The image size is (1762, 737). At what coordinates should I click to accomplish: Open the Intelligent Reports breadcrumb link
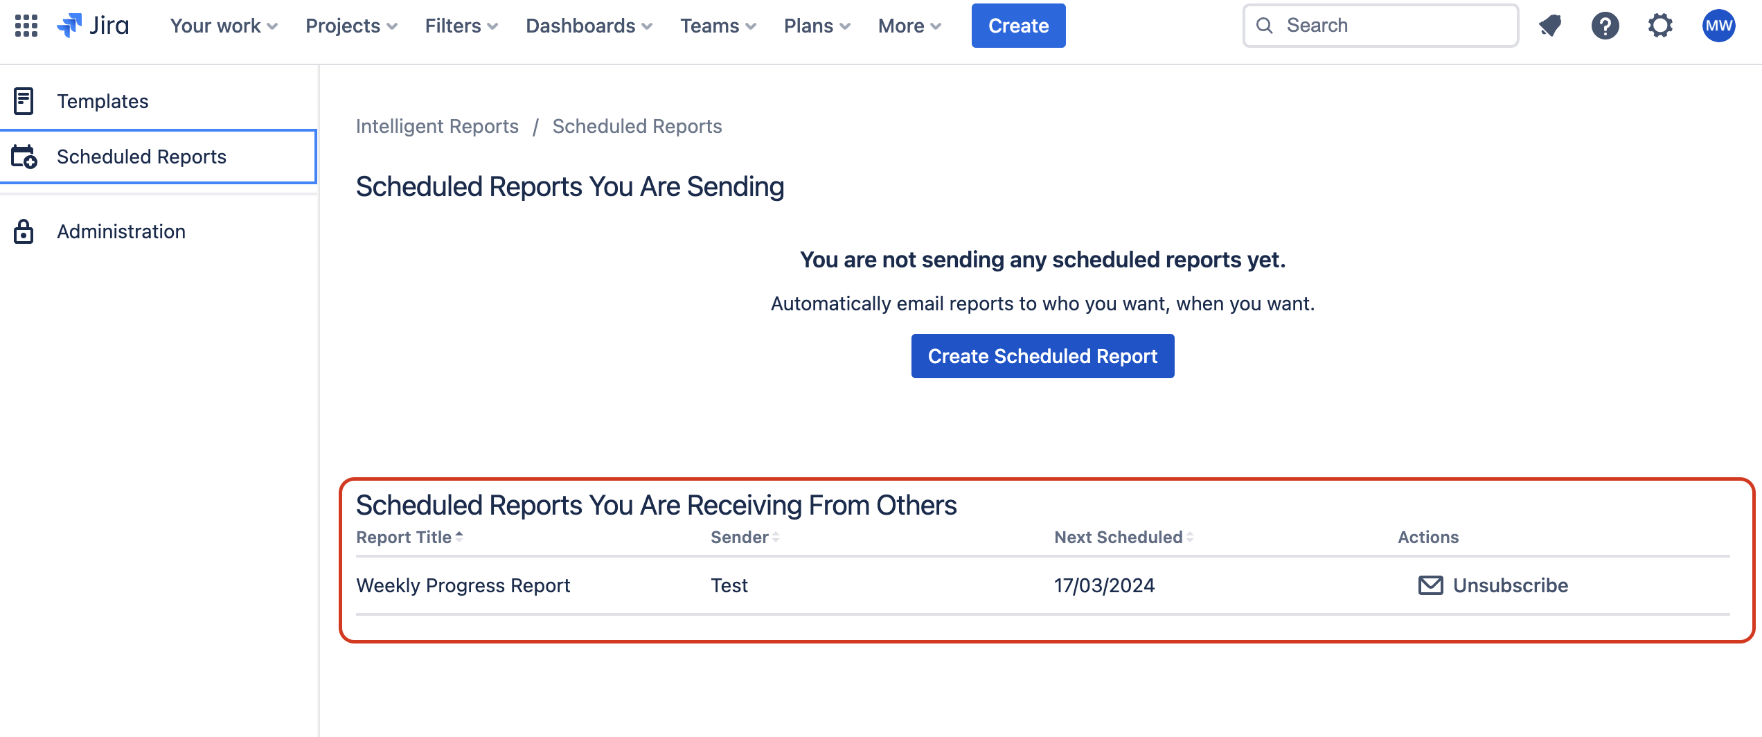[437, 126]
